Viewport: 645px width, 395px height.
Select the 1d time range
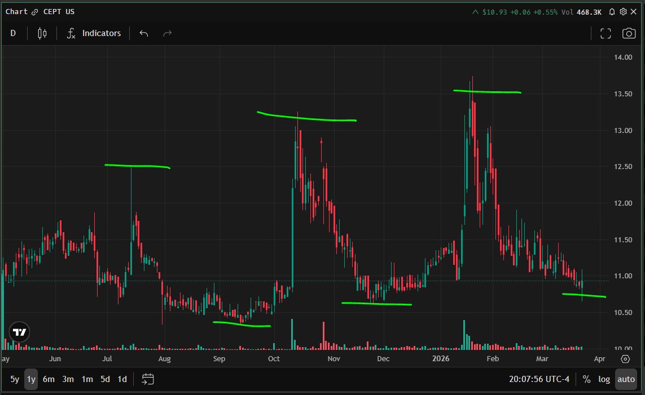click(122, 379)
